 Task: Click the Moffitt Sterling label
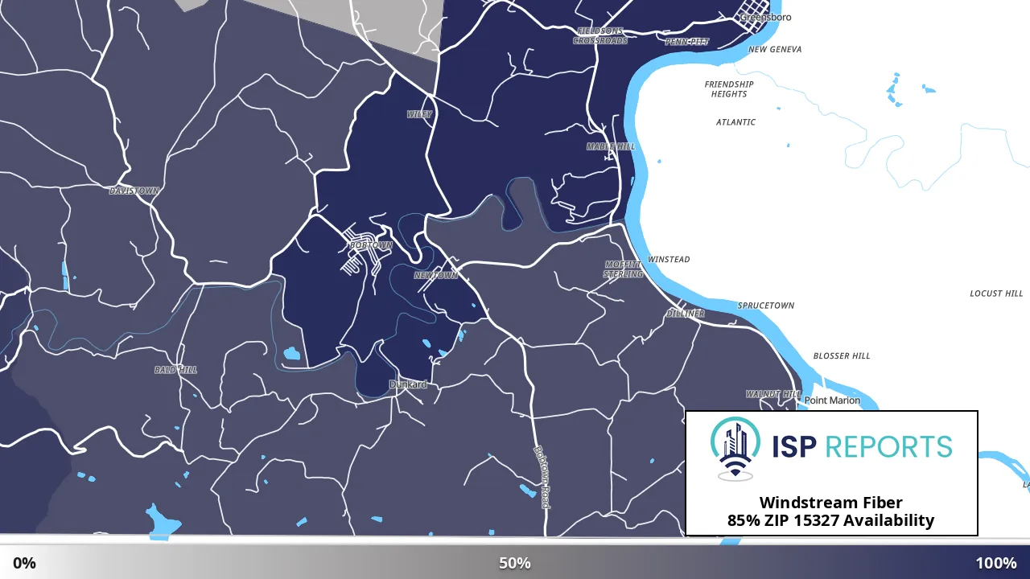624,269
